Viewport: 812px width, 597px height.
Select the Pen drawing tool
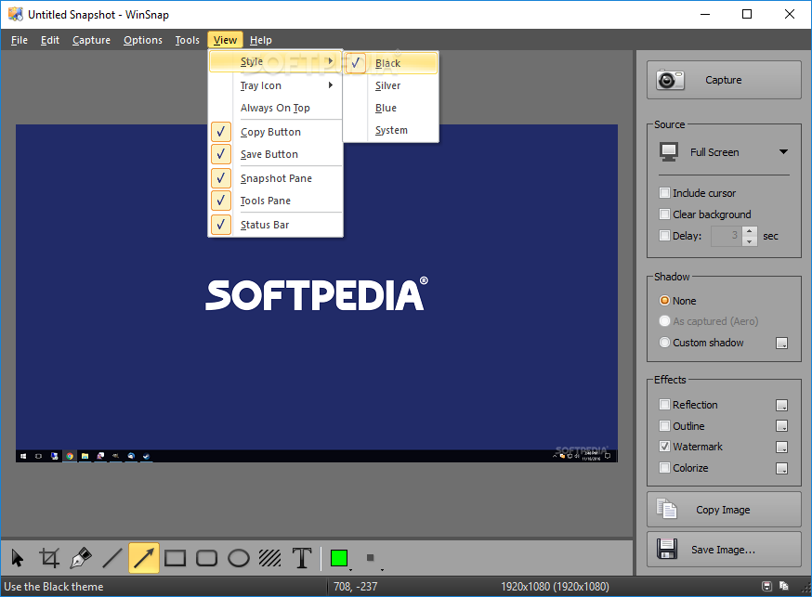pyautogui.click(x=81, y=558)
